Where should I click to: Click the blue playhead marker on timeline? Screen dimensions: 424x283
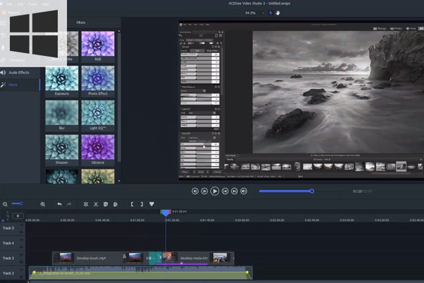[166, 213]
